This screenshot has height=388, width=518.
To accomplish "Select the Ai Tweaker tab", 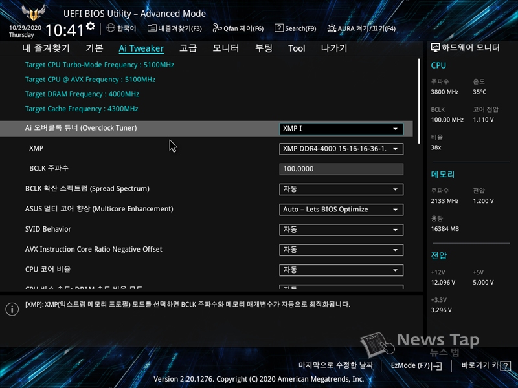I will [141, 48].
